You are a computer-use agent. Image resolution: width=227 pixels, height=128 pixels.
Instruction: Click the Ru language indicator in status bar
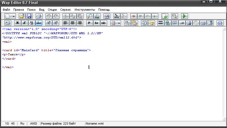pyautogui.click(x=22, y=123)
